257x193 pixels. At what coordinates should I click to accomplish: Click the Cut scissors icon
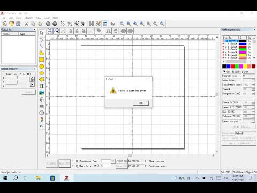[x=26, y=24]
